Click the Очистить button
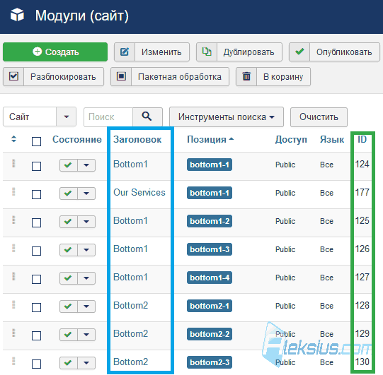 tap(319, 117)
